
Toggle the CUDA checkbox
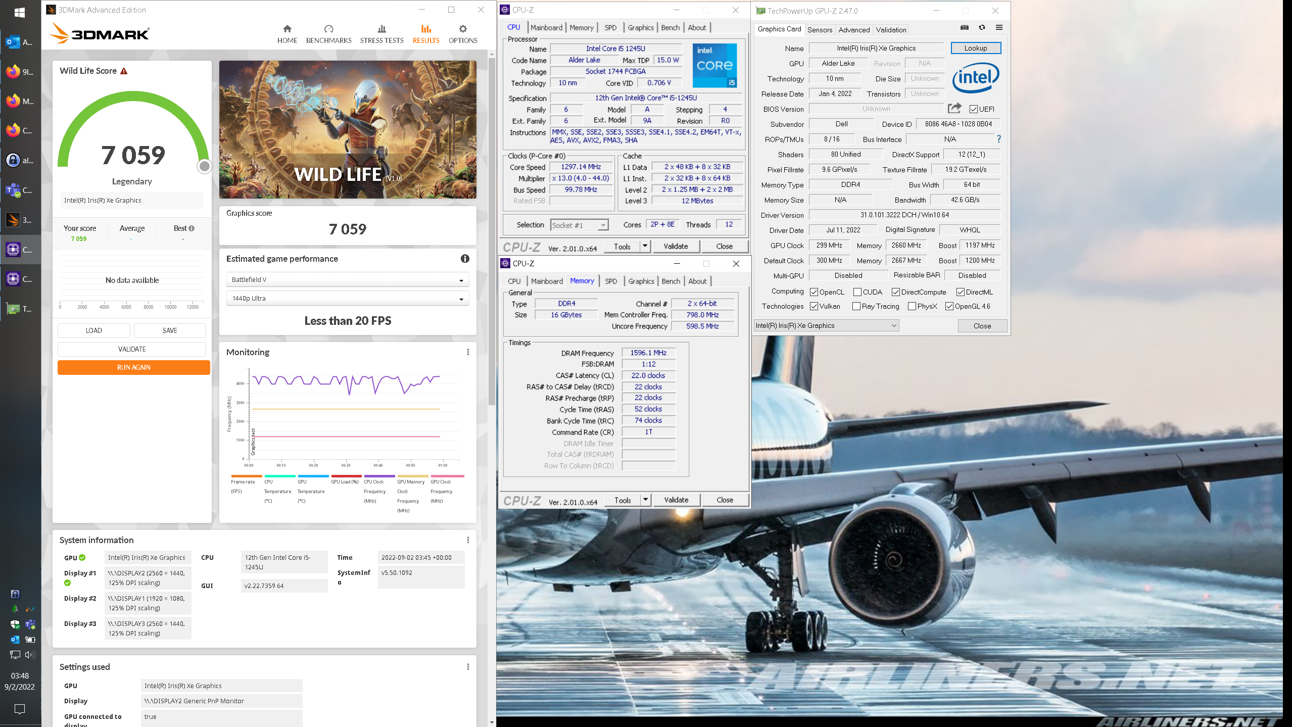pos(857,292)
